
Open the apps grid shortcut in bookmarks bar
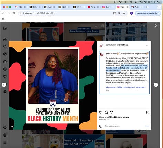click(3, 19)
